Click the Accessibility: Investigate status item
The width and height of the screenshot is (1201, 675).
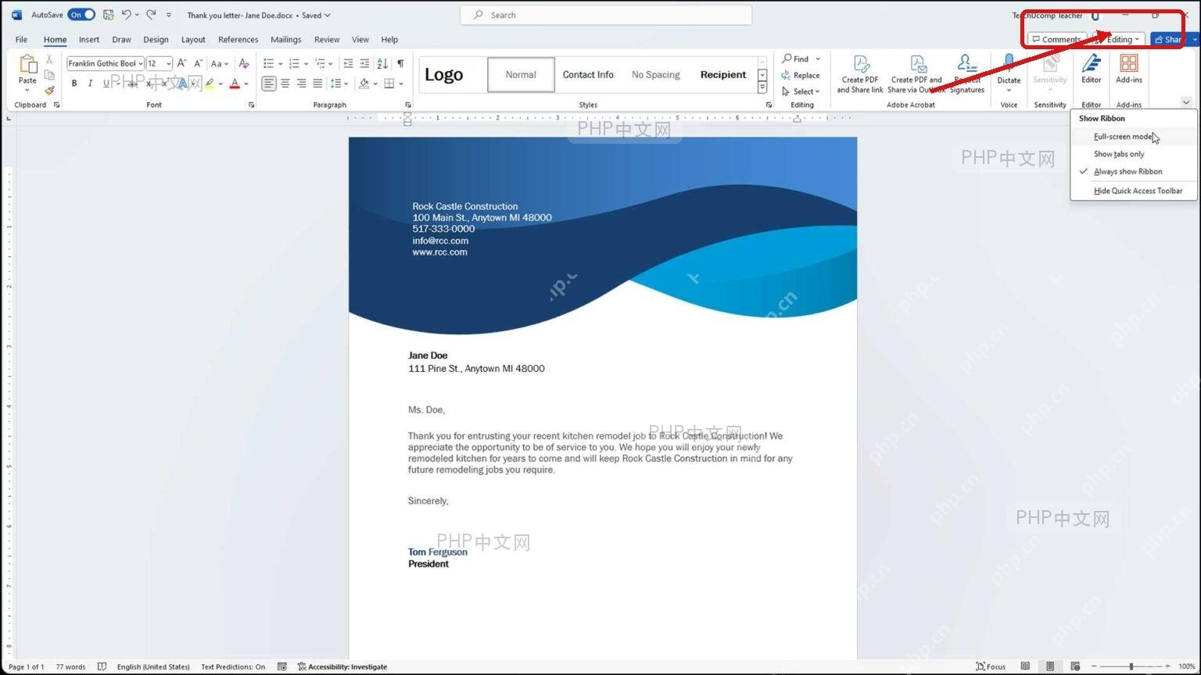click(x=342, y=666)
